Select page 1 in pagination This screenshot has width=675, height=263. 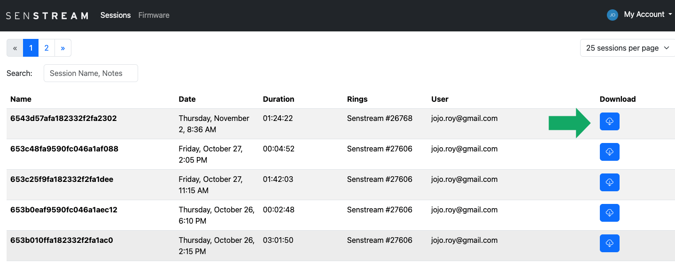[x=31, y=48]
